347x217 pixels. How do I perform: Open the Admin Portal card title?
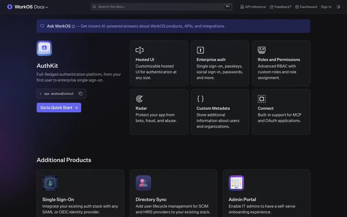(x=242, y=199)
